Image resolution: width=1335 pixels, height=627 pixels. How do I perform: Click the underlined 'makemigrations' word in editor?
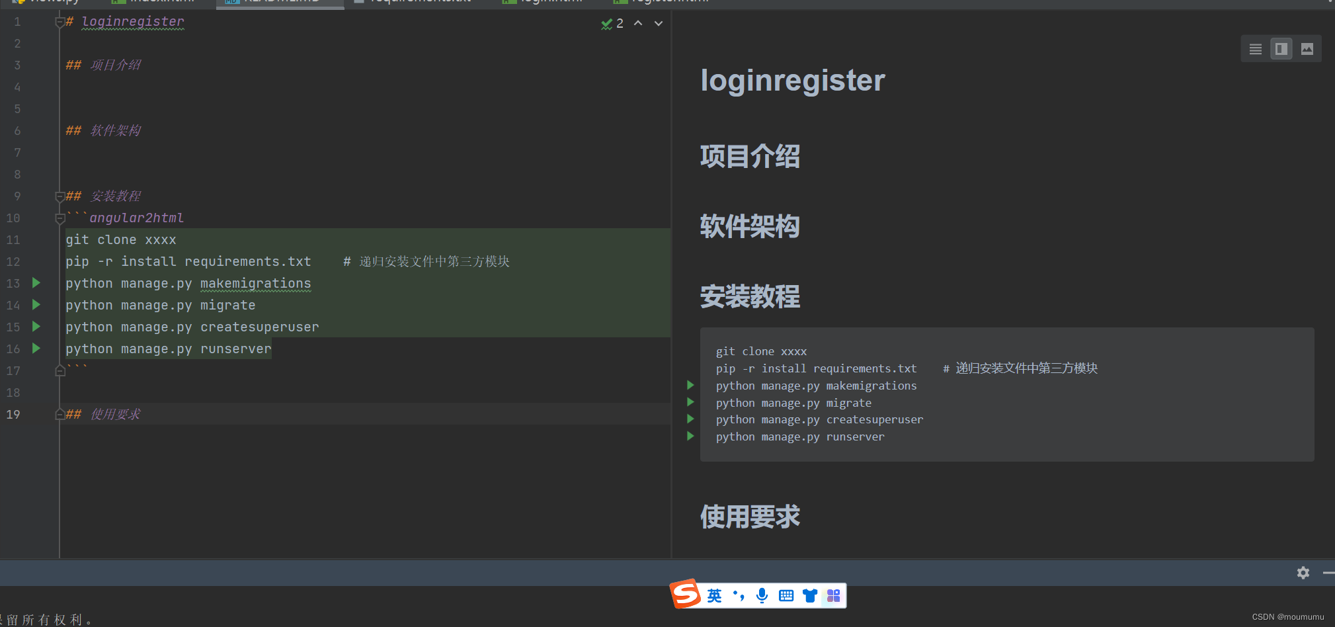[x=256, y=283]
